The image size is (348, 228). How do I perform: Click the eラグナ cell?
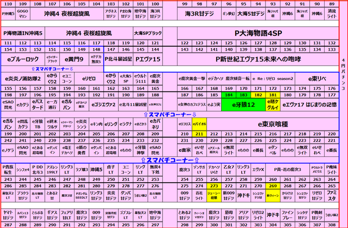tap(126, 124)
